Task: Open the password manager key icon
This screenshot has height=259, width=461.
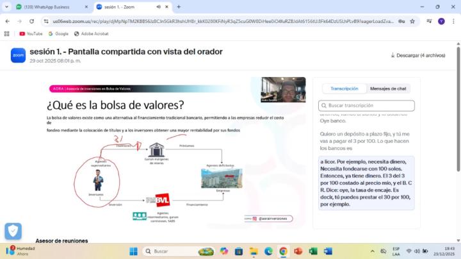Action: pos(401,21)
